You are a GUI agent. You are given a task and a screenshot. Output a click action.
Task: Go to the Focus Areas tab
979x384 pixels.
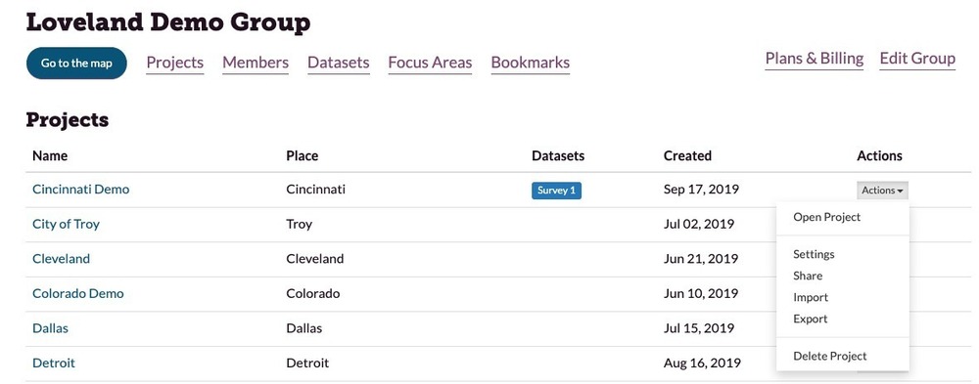[x=430, y=63]
